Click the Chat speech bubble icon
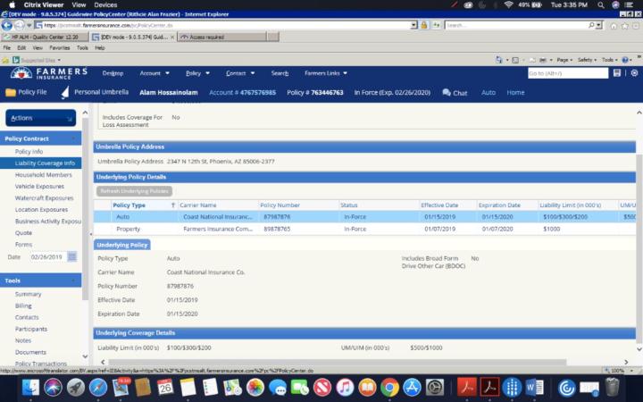Viewport: 643px width, 402px height. pos(447,92)
